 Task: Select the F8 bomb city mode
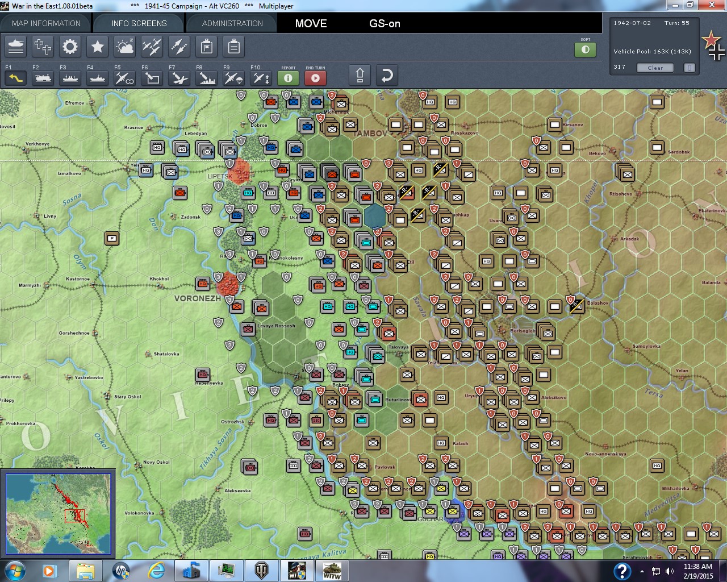click(207, 78)
